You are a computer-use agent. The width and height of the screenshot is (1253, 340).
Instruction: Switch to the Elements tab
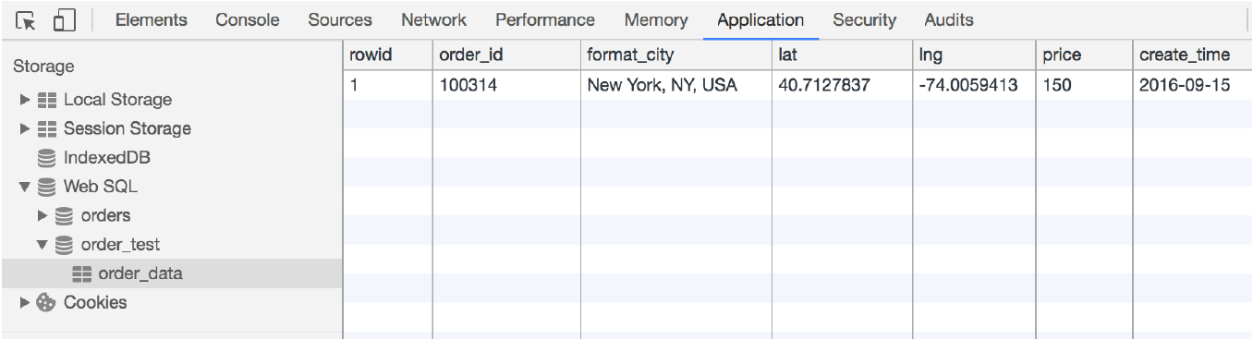(x=151, y=19)
